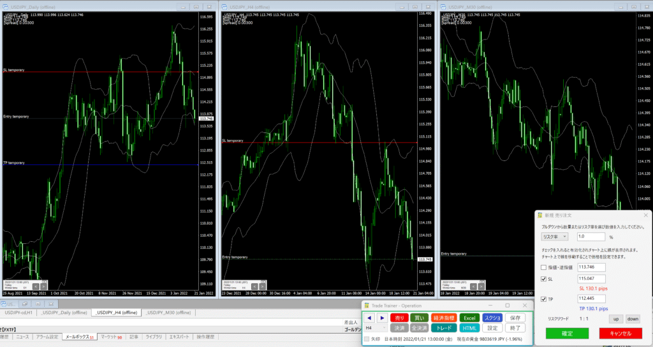Open the リスク率 risk type dropdown
Viewport: 653px width, 347px height.
click(x=554, y=236)
